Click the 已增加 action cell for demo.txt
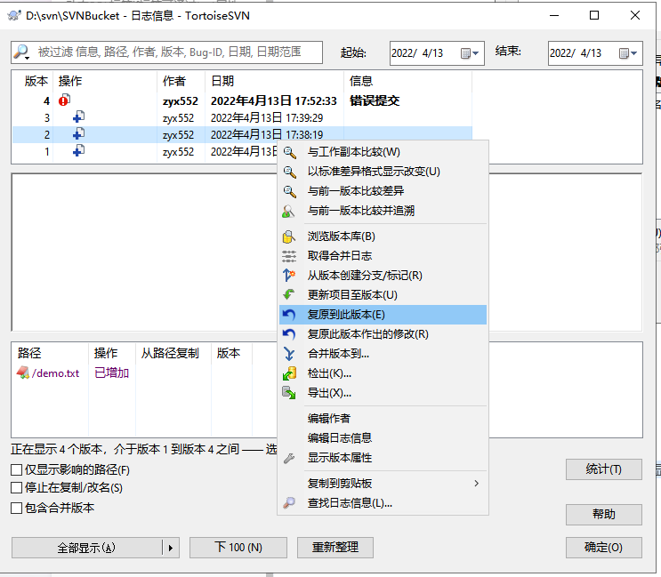The height and width of the screenshot is (577, 661). [112, 373]
